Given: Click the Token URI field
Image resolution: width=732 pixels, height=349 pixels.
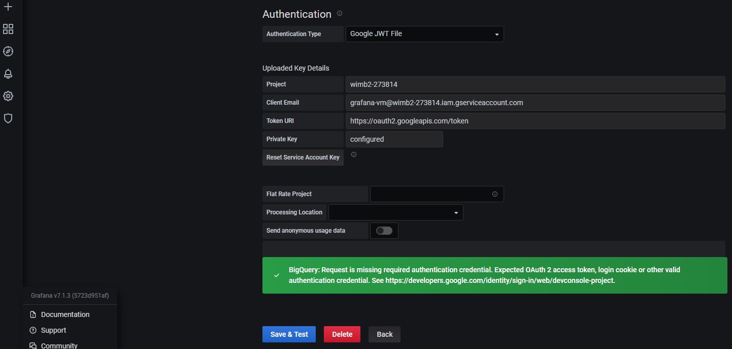Looking at the screenshot, I should pyautogui.click(x=536, y=121).
